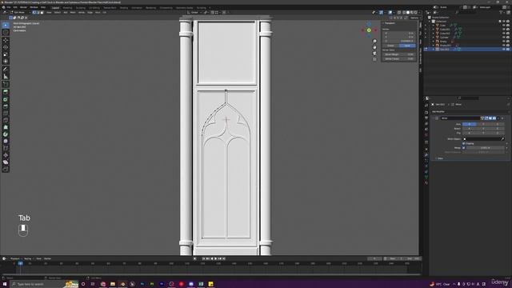The height and width of the screenshot is (288, 512).
Task: Select the Rip Region tool
Action: click(x=6, y=169)
